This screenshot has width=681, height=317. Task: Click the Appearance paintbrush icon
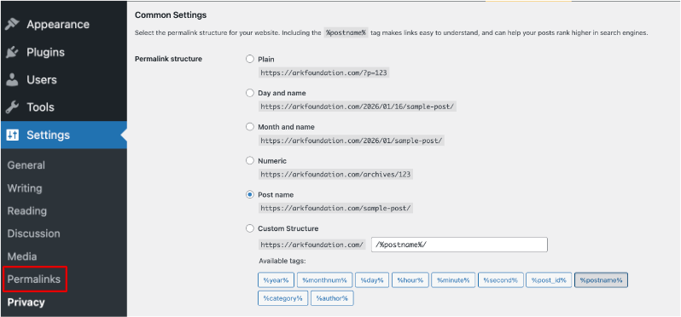coord(12,25)
